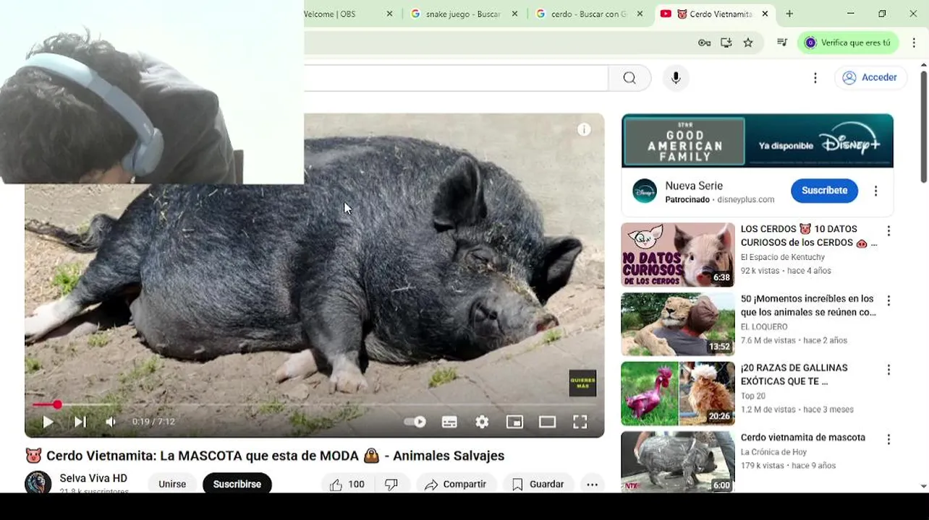The image size is (929, 520).
Task: Switch to cerdo Google search tab
Action: coord(588,14)
